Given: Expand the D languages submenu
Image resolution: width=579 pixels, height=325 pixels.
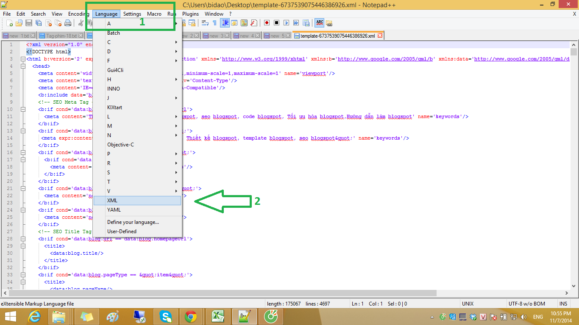Looking at the screenshot, I should tap(138, 51).
